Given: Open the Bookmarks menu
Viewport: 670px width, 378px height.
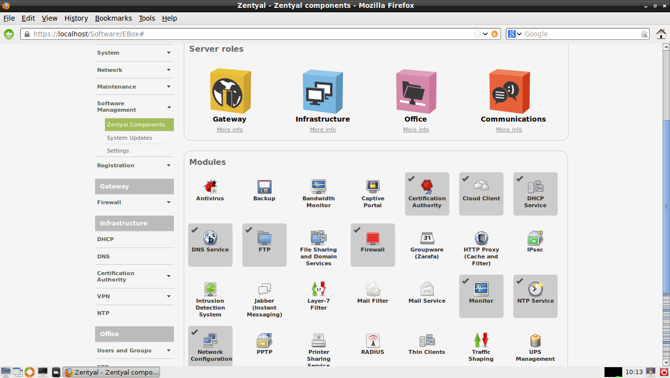Looking at the screenshot, I should [113, 18].
